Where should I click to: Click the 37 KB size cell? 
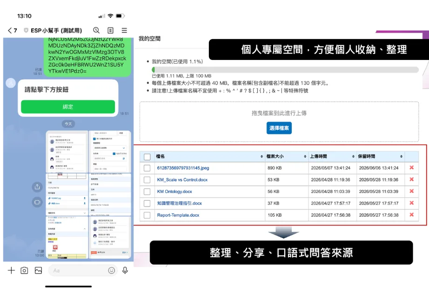click(273, 203)
